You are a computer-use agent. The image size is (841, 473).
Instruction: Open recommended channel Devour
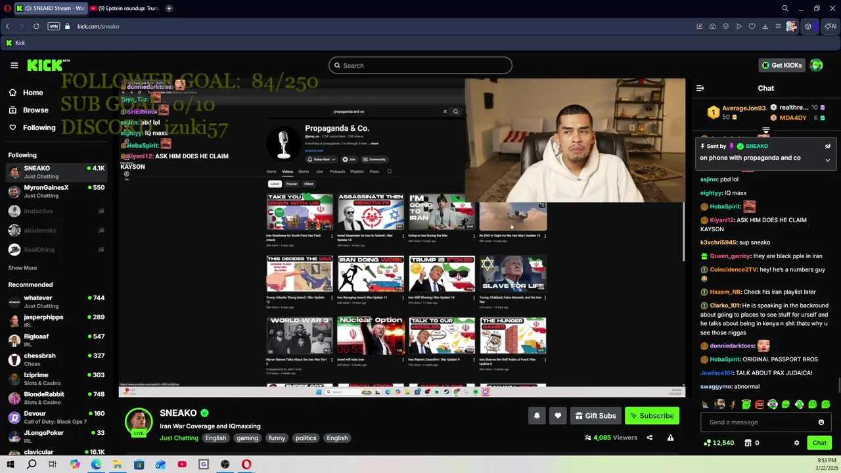pos(57,417)
